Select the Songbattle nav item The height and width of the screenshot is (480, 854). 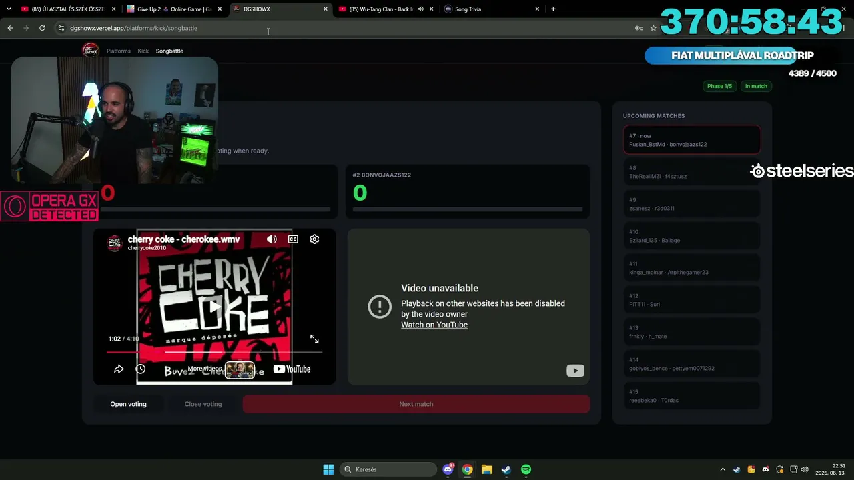pyautogui.click(x=169, y=51)
